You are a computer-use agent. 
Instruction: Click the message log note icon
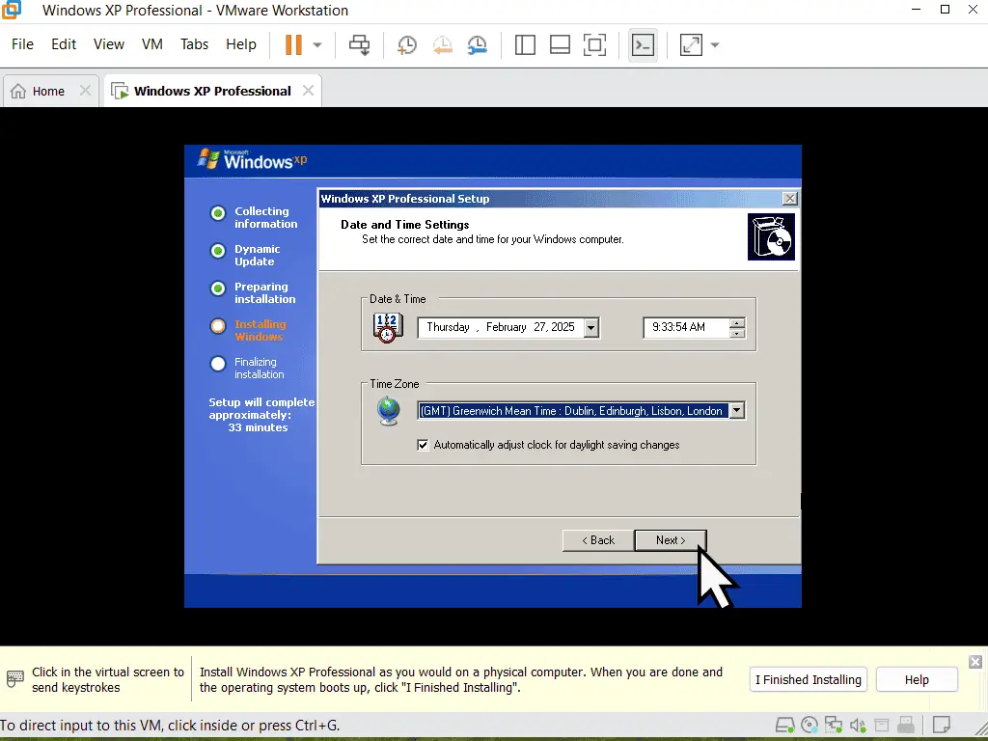tap(942, 726)
